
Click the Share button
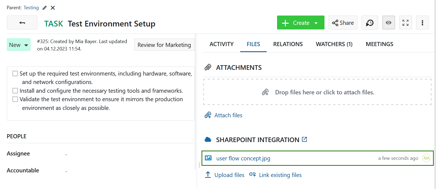pyautogui.click(x=343, y=23)
